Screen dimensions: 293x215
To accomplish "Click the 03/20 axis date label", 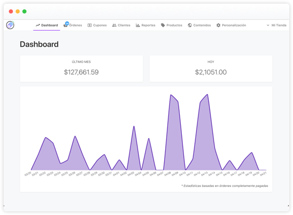I will (28, 174).
